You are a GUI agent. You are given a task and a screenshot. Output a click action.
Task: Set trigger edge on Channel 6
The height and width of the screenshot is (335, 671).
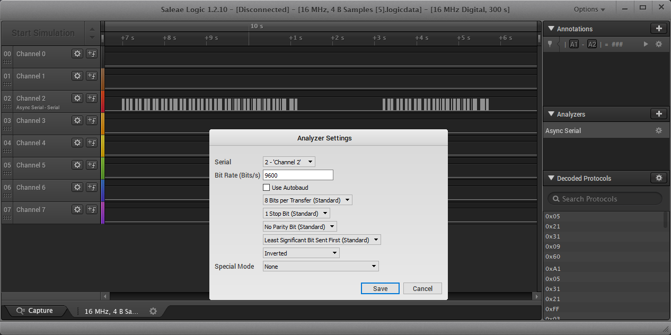[92, 187]
